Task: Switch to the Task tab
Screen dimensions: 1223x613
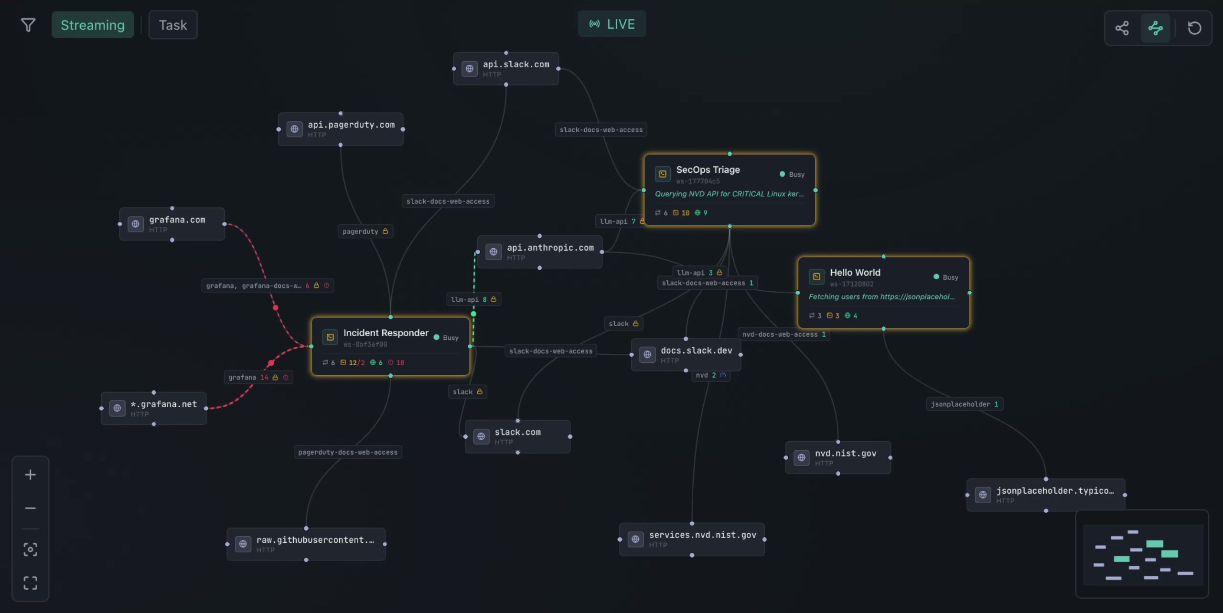Action: click(x=173, y=25)
